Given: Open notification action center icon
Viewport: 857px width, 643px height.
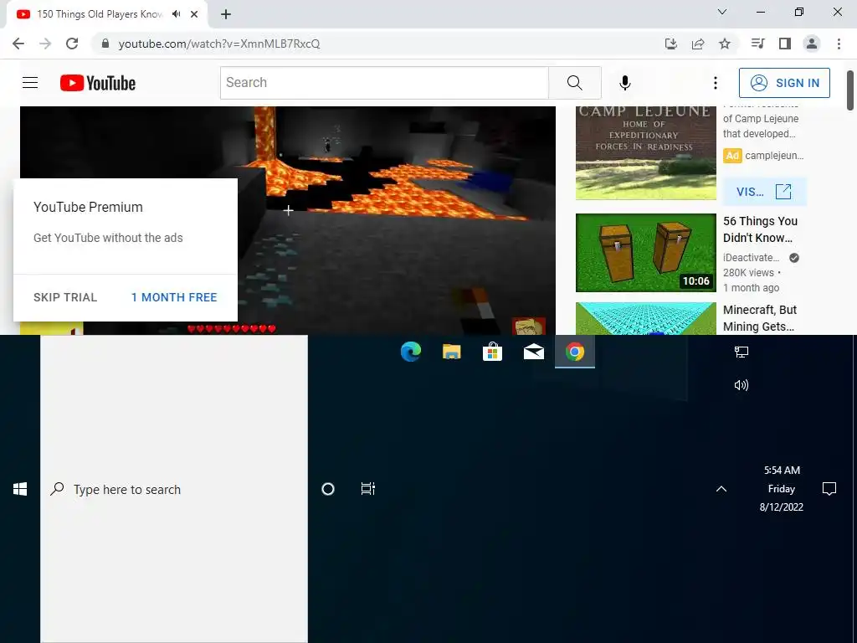Looking at the screenshot, I should (829, 489).
